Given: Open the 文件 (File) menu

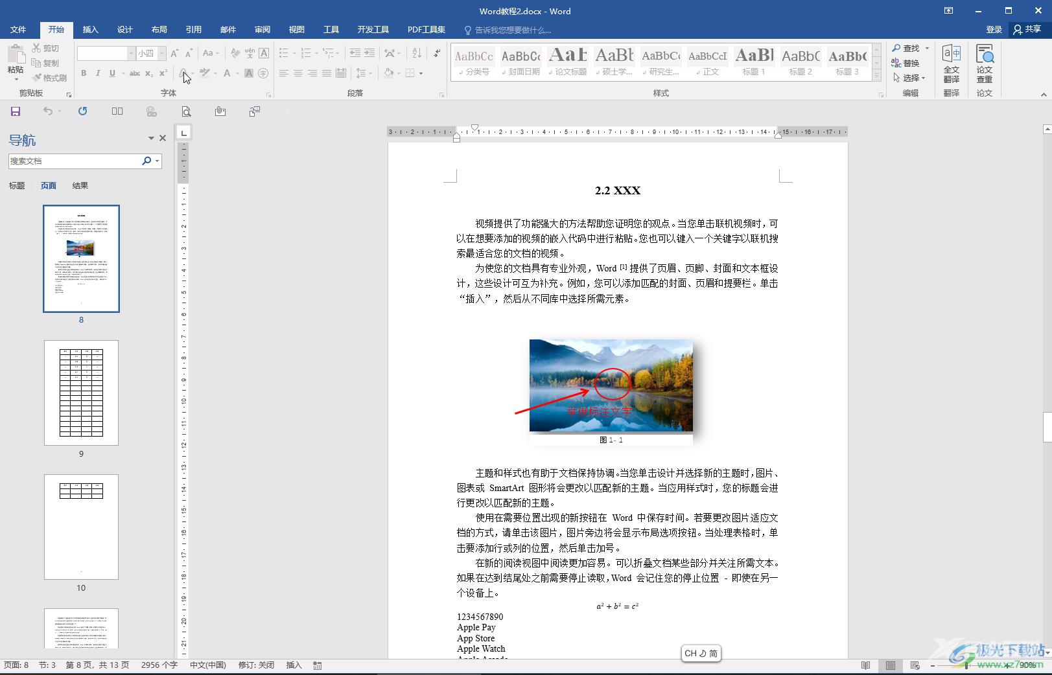Looking at the screenshot, I should [18, 29].
